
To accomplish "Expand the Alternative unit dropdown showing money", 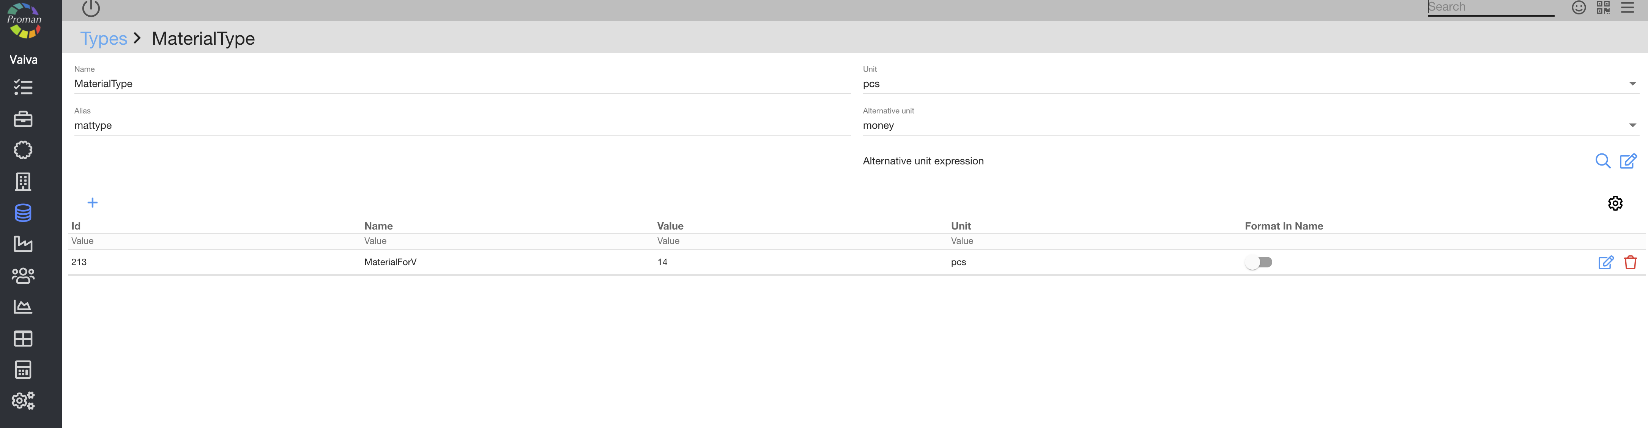I will [x=1632, y=125].
